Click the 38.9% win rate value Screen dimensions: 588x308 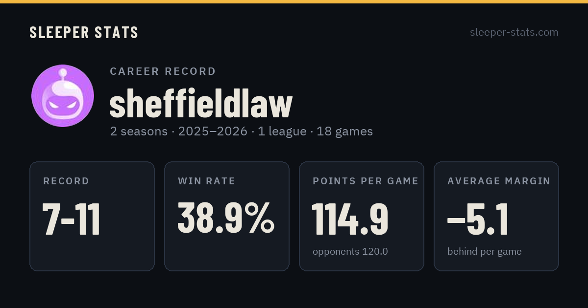pos(226,219)
